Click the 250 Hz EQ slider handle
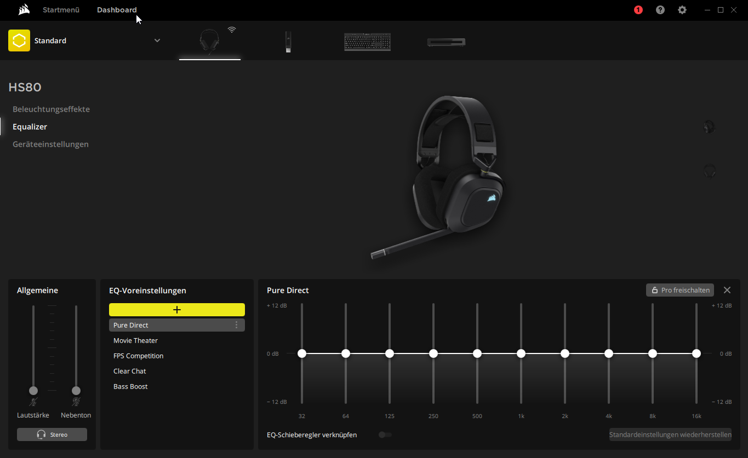This screenshot has height=458, width=748. (x=433, y=353)
